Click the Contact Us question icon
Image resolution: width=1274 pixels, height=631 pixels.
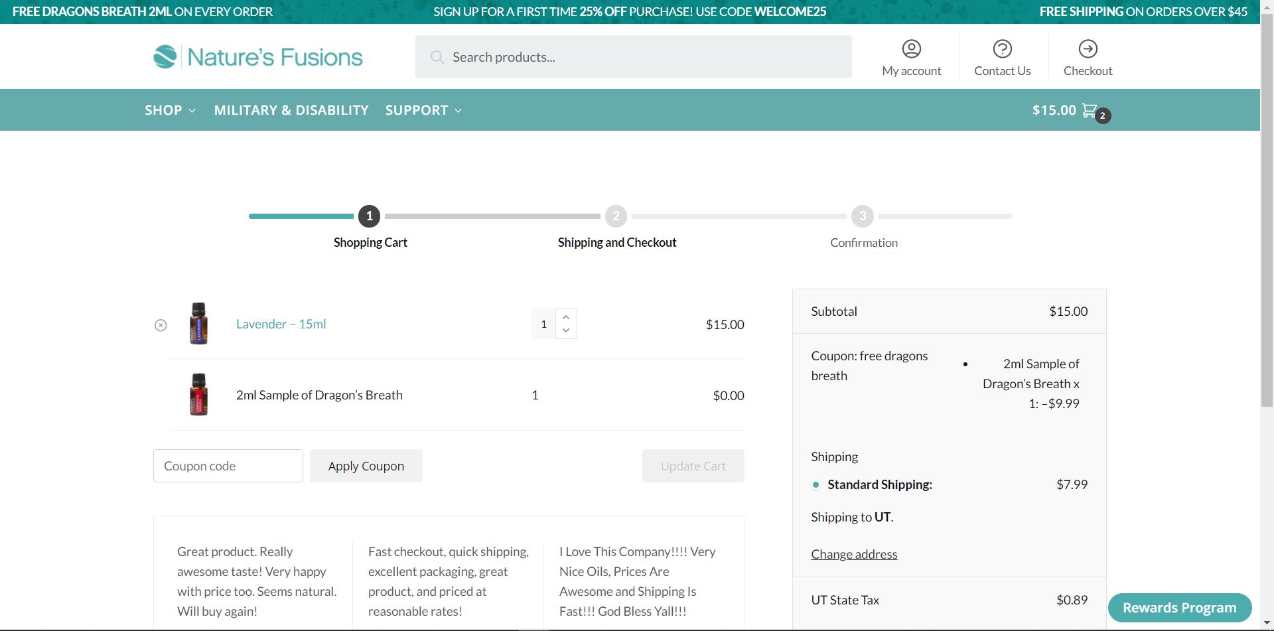click(x=1002, y=49)
